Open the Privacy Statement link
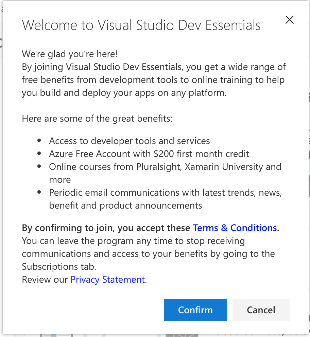Screen dimensions: 310x337 [x=108, y=280]
